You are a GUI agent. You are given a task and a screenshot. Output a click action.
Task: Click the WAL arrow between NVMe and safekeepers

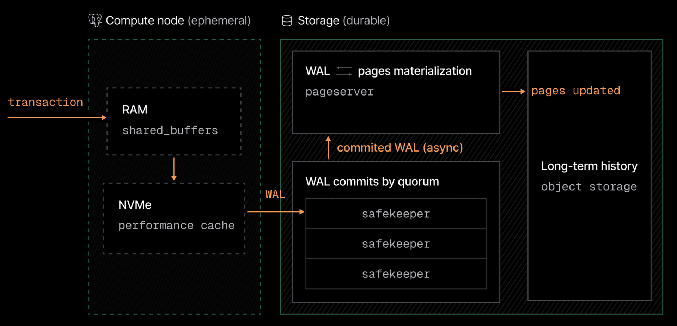(x=275, y=211)
